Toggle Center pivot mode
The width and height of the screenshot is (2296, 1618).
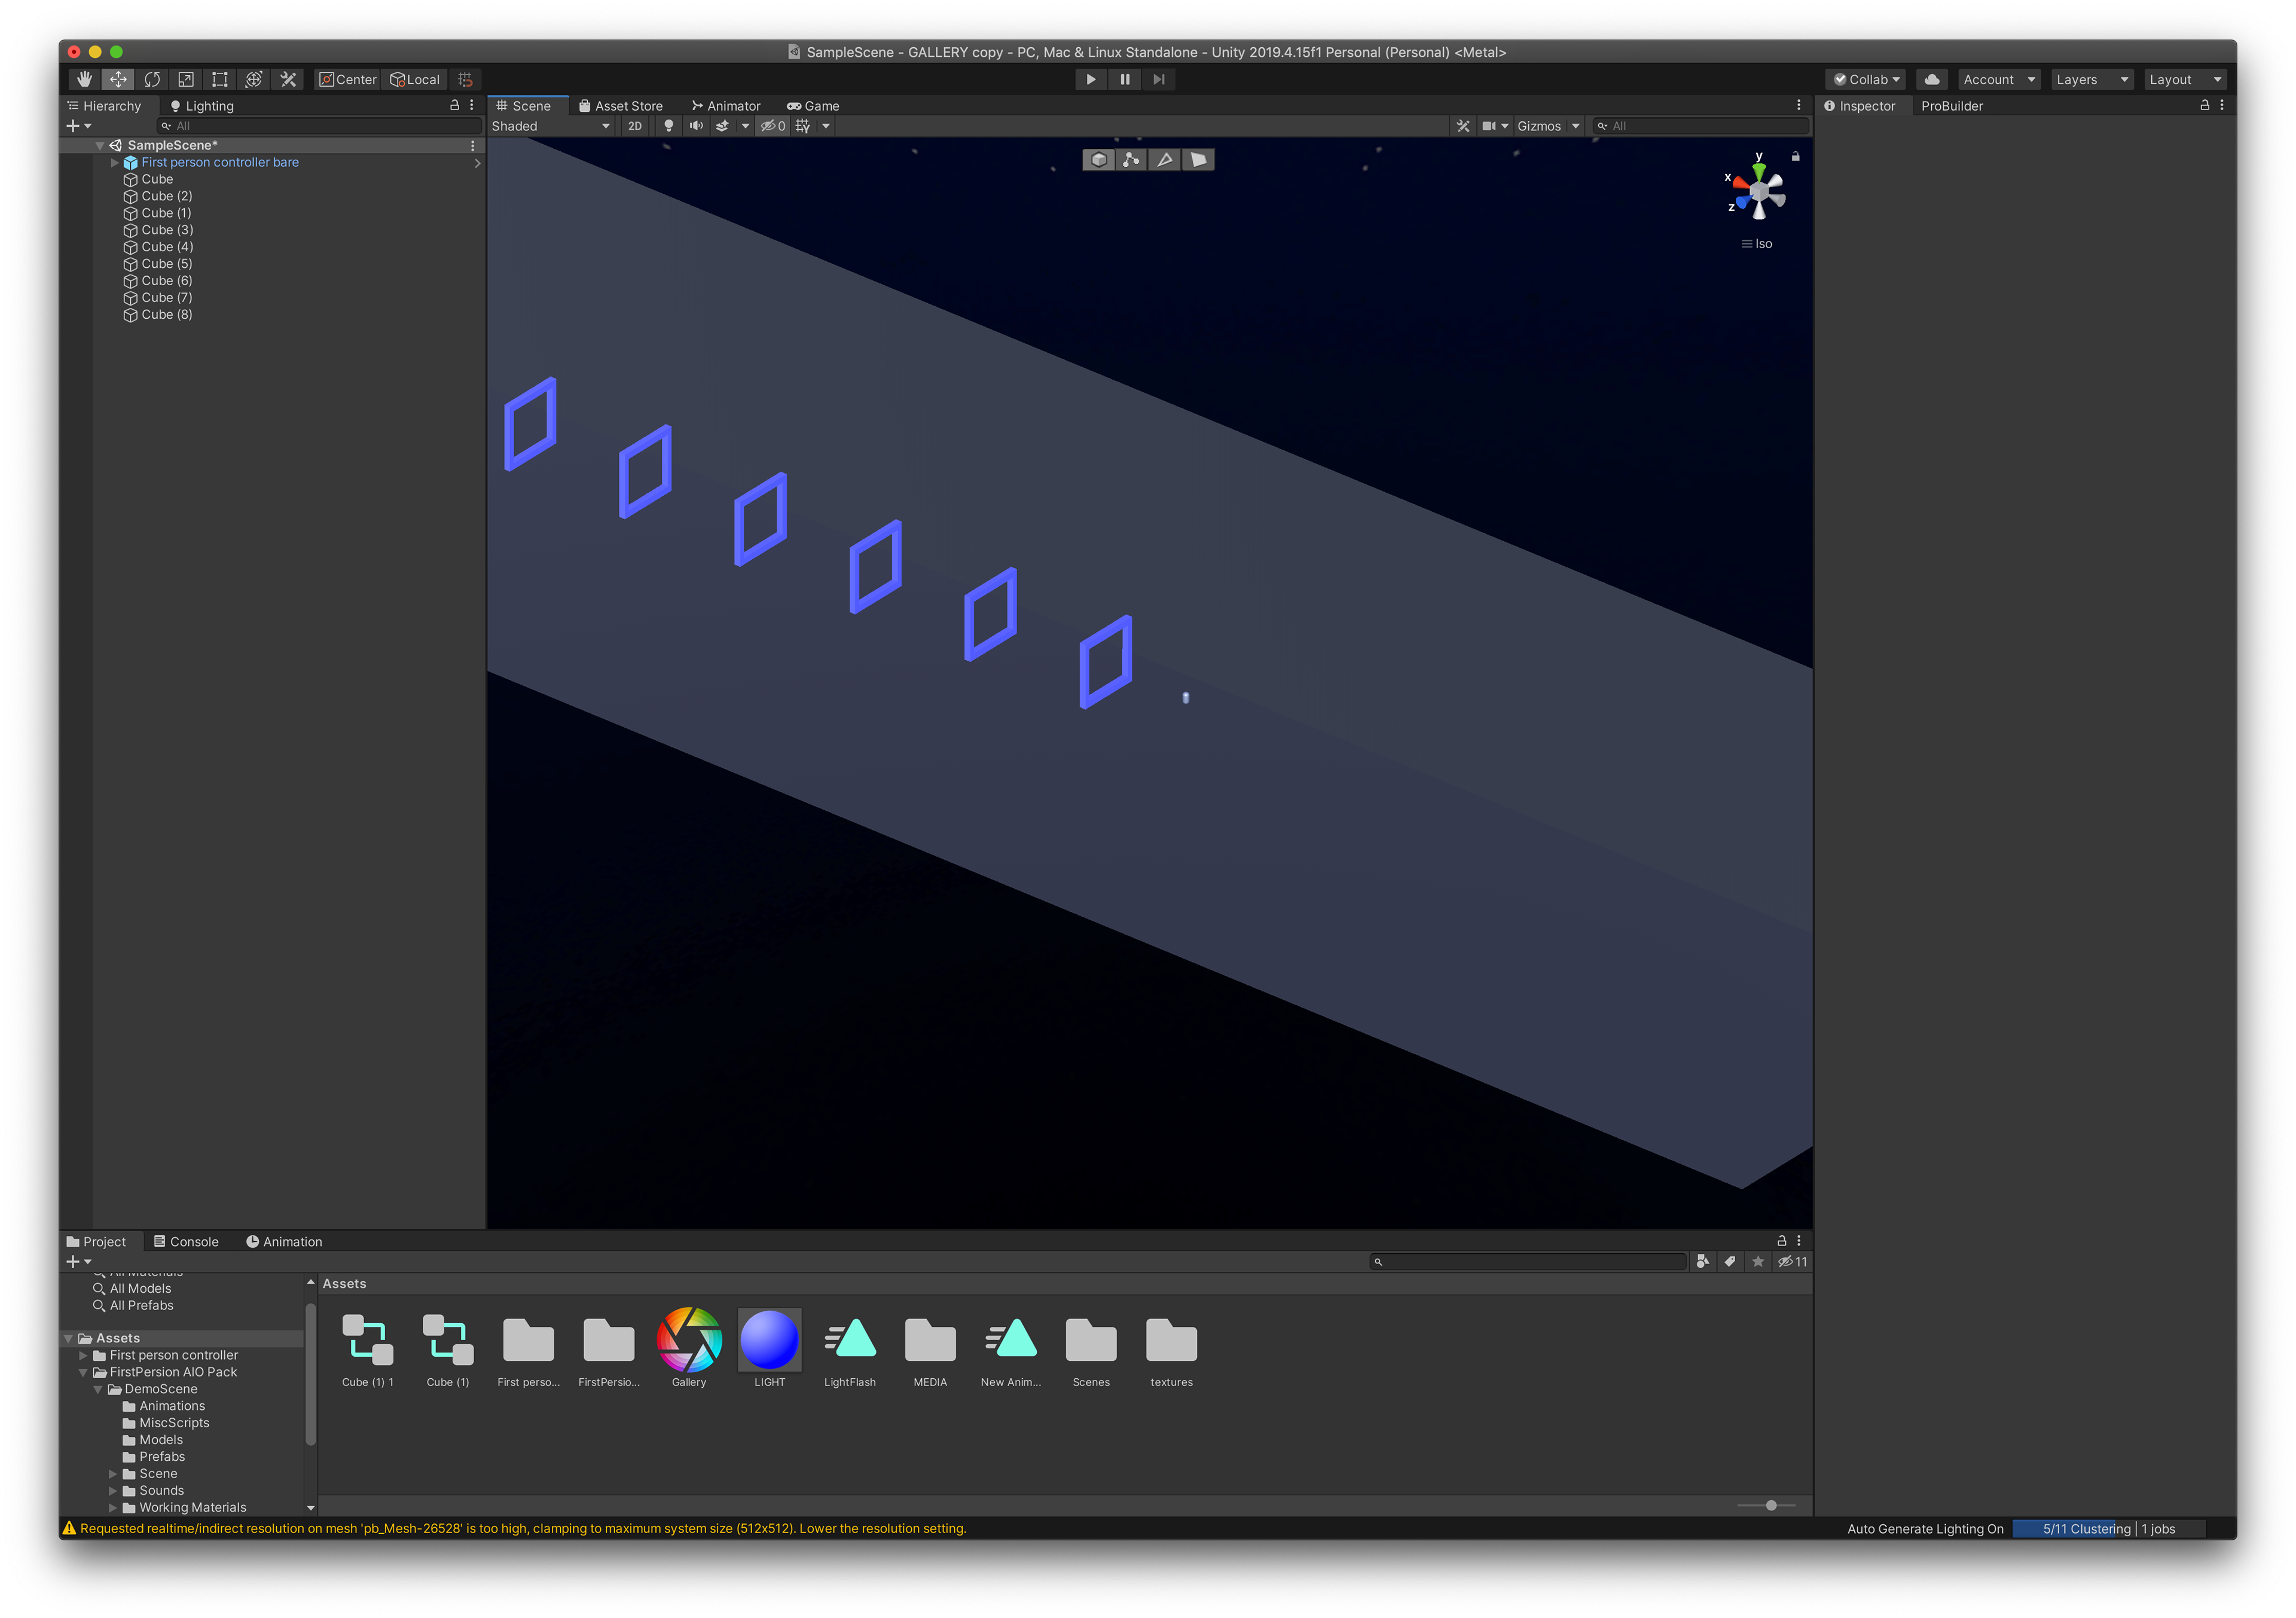tap(347, 79)
